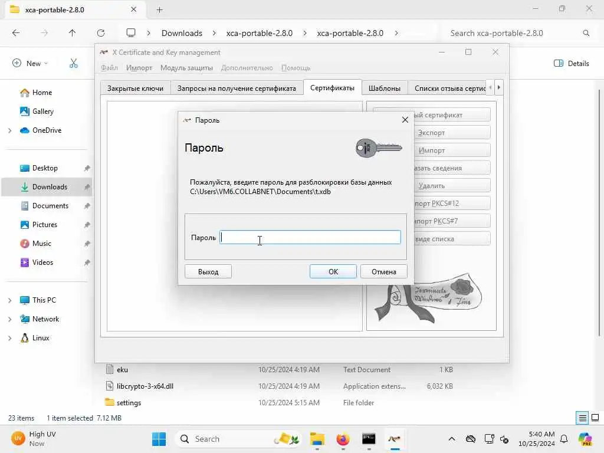Open the Desktop quick access folder

click(45, 168)
